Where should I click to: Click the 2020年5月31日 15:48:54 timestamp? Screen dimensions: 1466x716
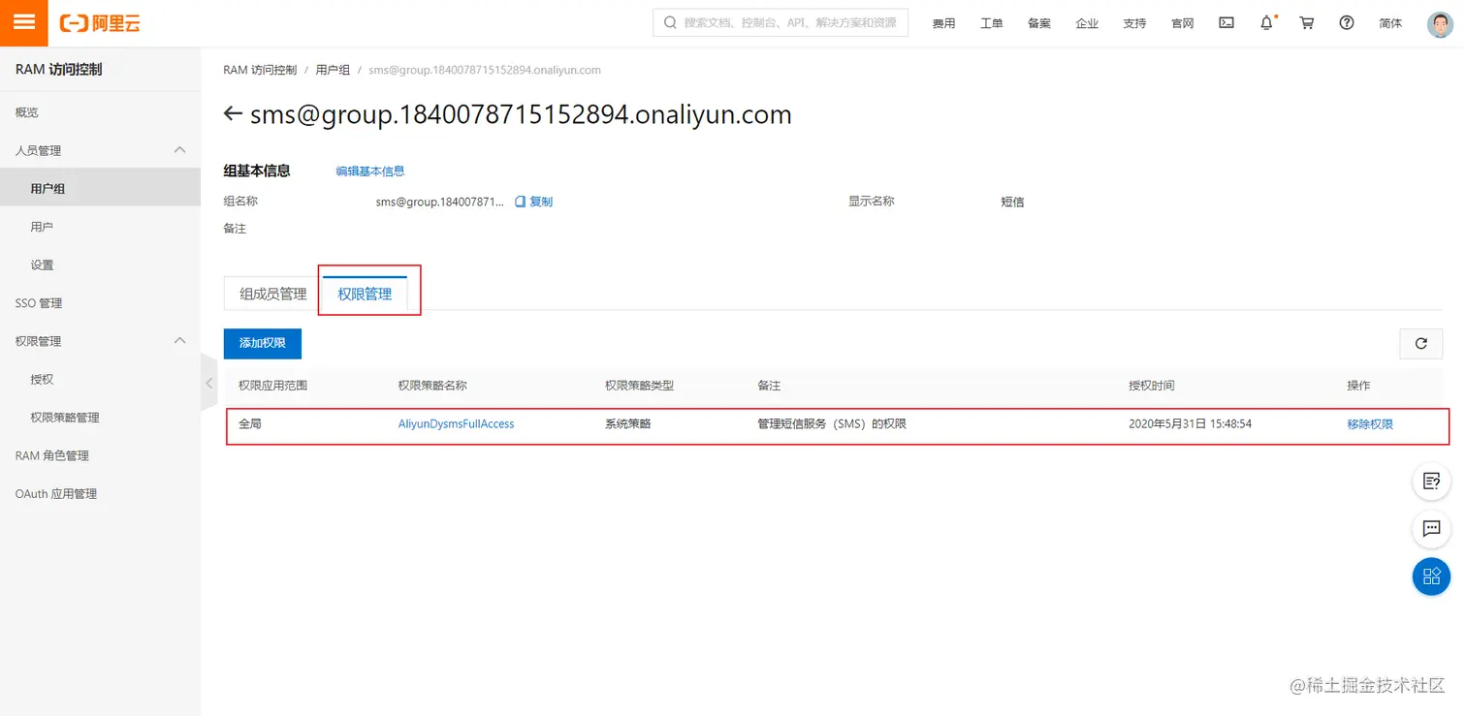[x=1190, y=424]
